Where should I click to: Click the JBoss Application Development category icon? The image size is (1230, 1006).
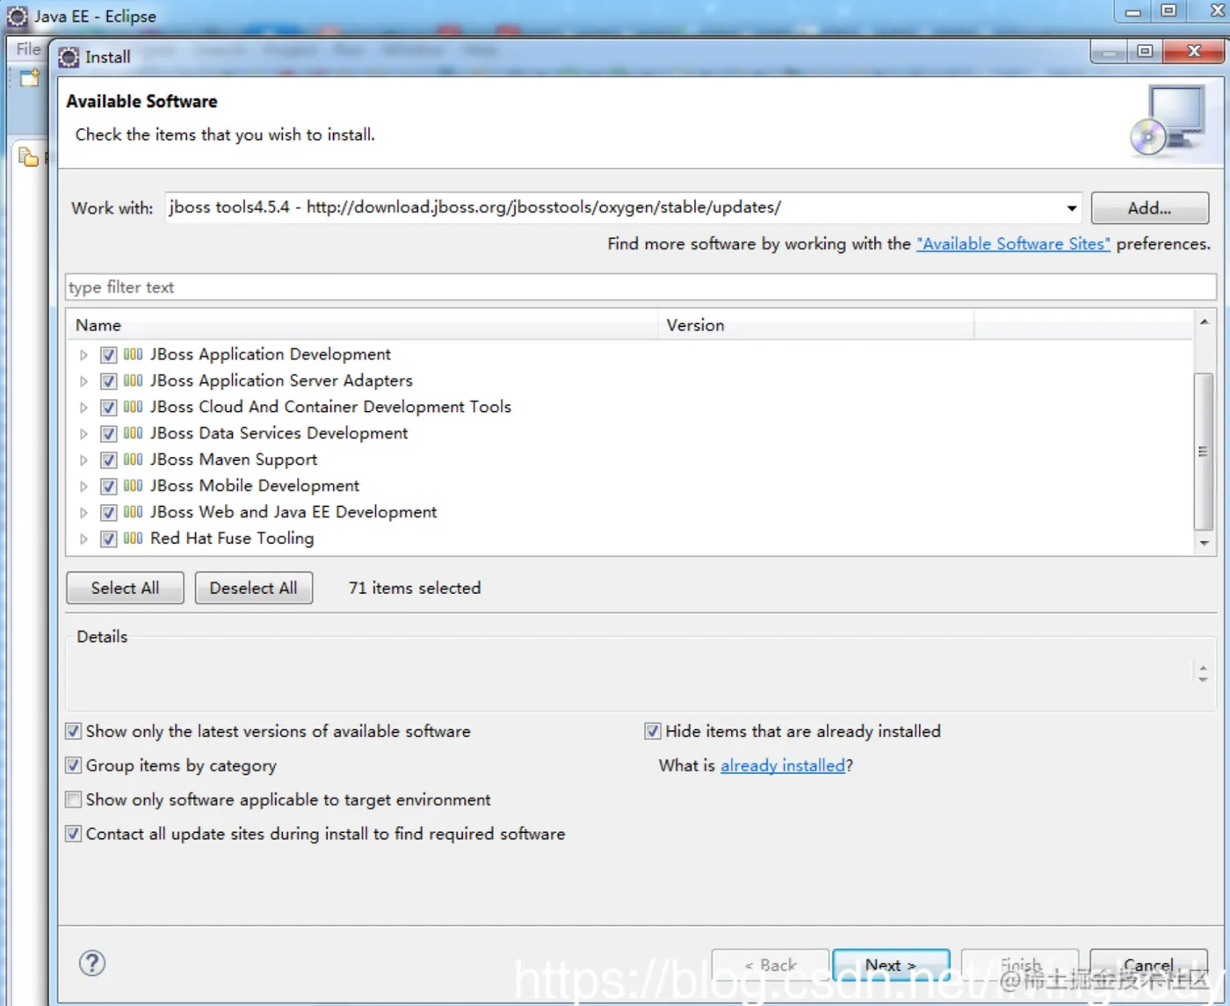point(133,354)
